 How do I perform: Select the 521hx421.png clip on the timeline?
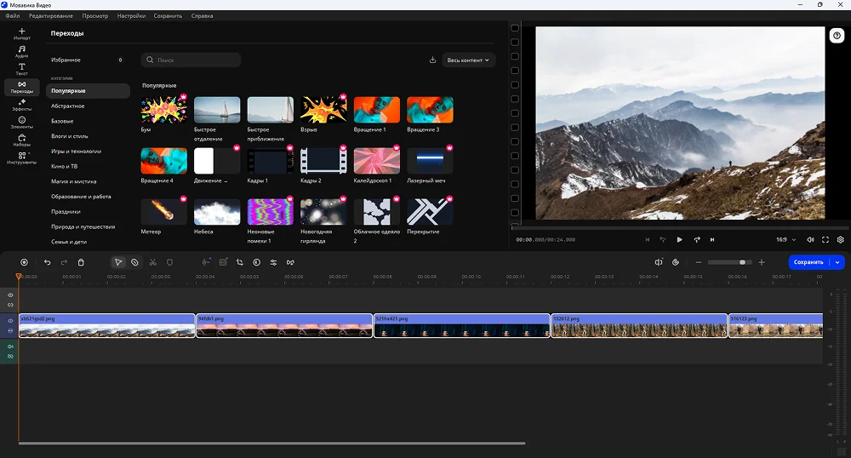coord(462,325)
